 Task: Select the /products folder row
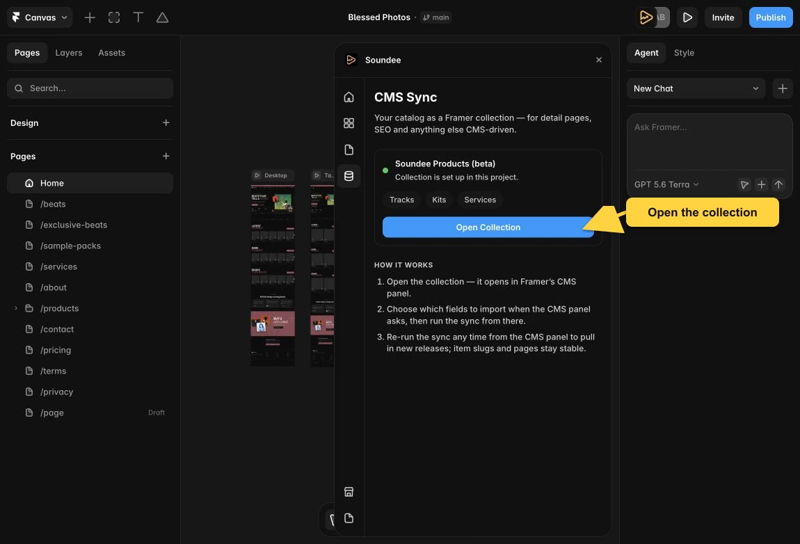[x=90, y=308]
